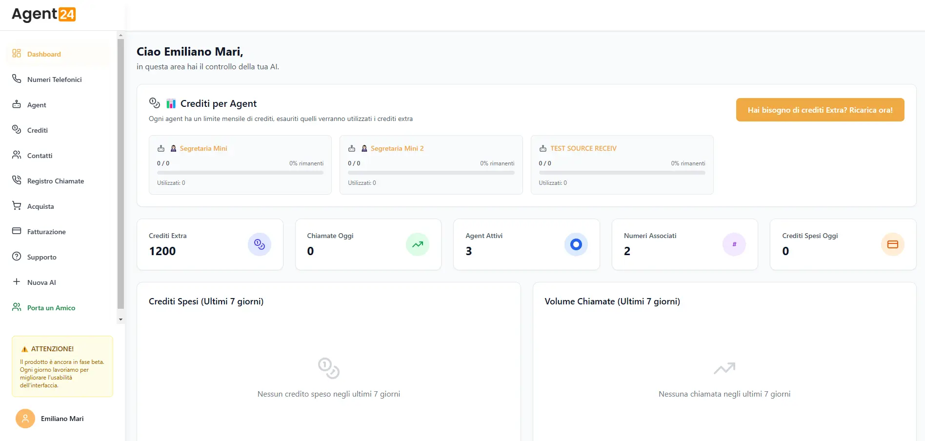Open the Segretaria Mini 2 agent
Image resolution: width=925 pixels, height=441 pixels.
397,148
